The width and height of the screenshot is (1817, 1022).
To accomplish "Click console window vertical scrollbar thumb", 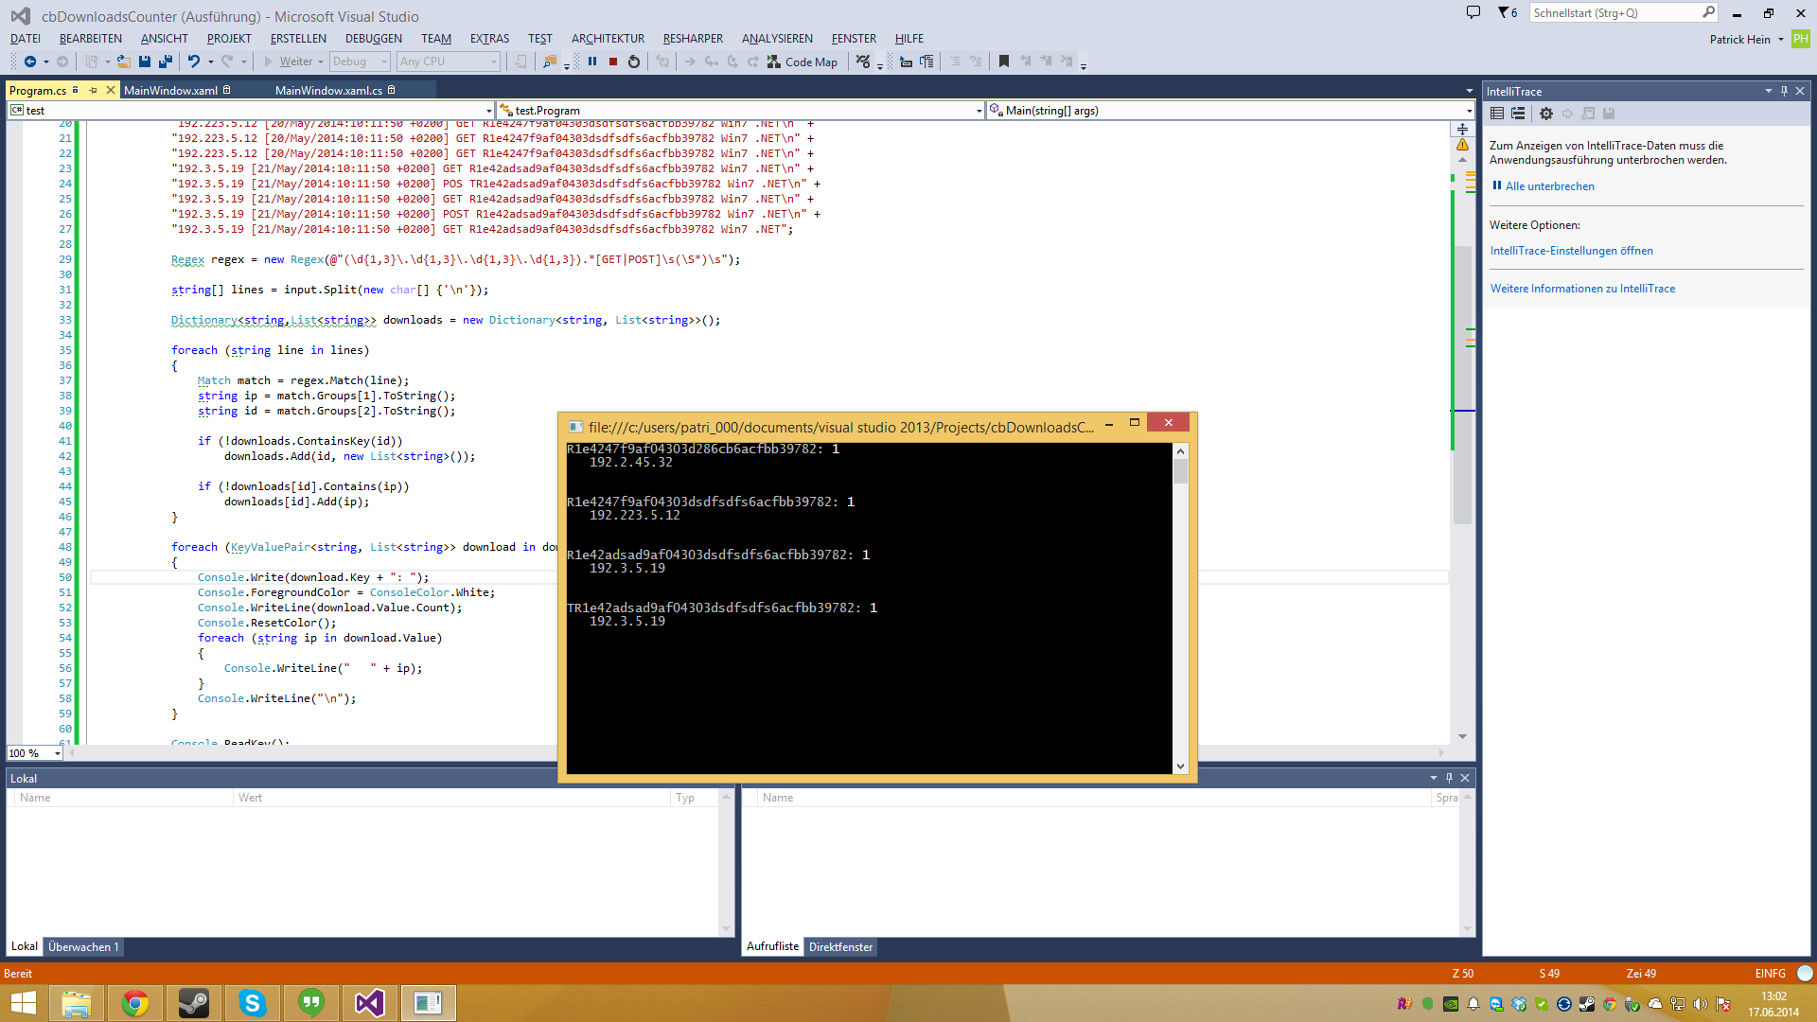I will [x=1180, y=471].
